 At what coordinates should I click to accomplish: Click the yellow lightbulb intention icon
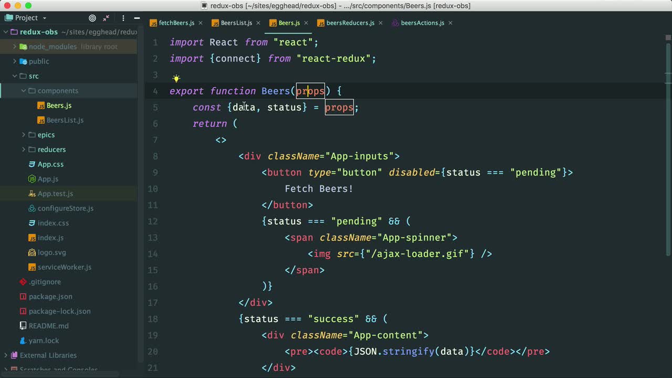pyautogui.click(x=176, y=79)
